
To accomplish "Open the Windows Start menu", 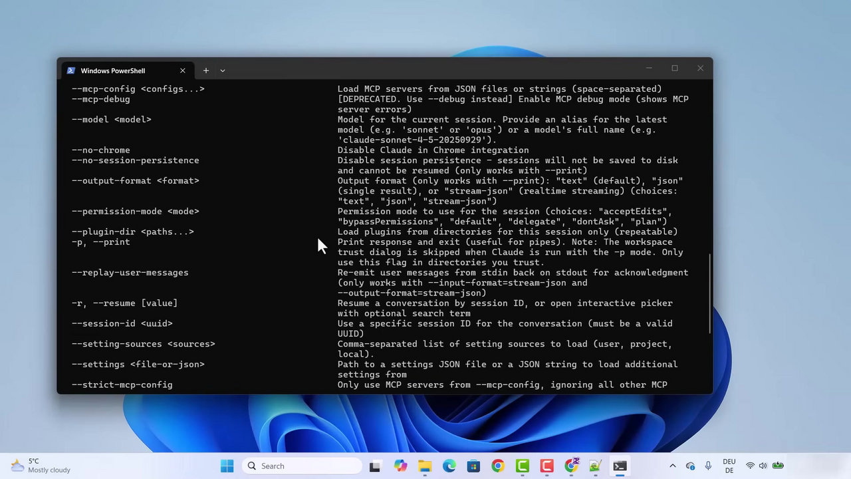I will point(227,466).
